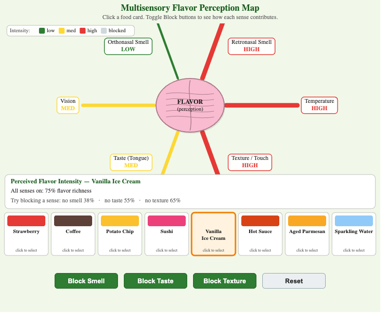
Task: Click the pink Sushi color bar
Action: [167, 221]
